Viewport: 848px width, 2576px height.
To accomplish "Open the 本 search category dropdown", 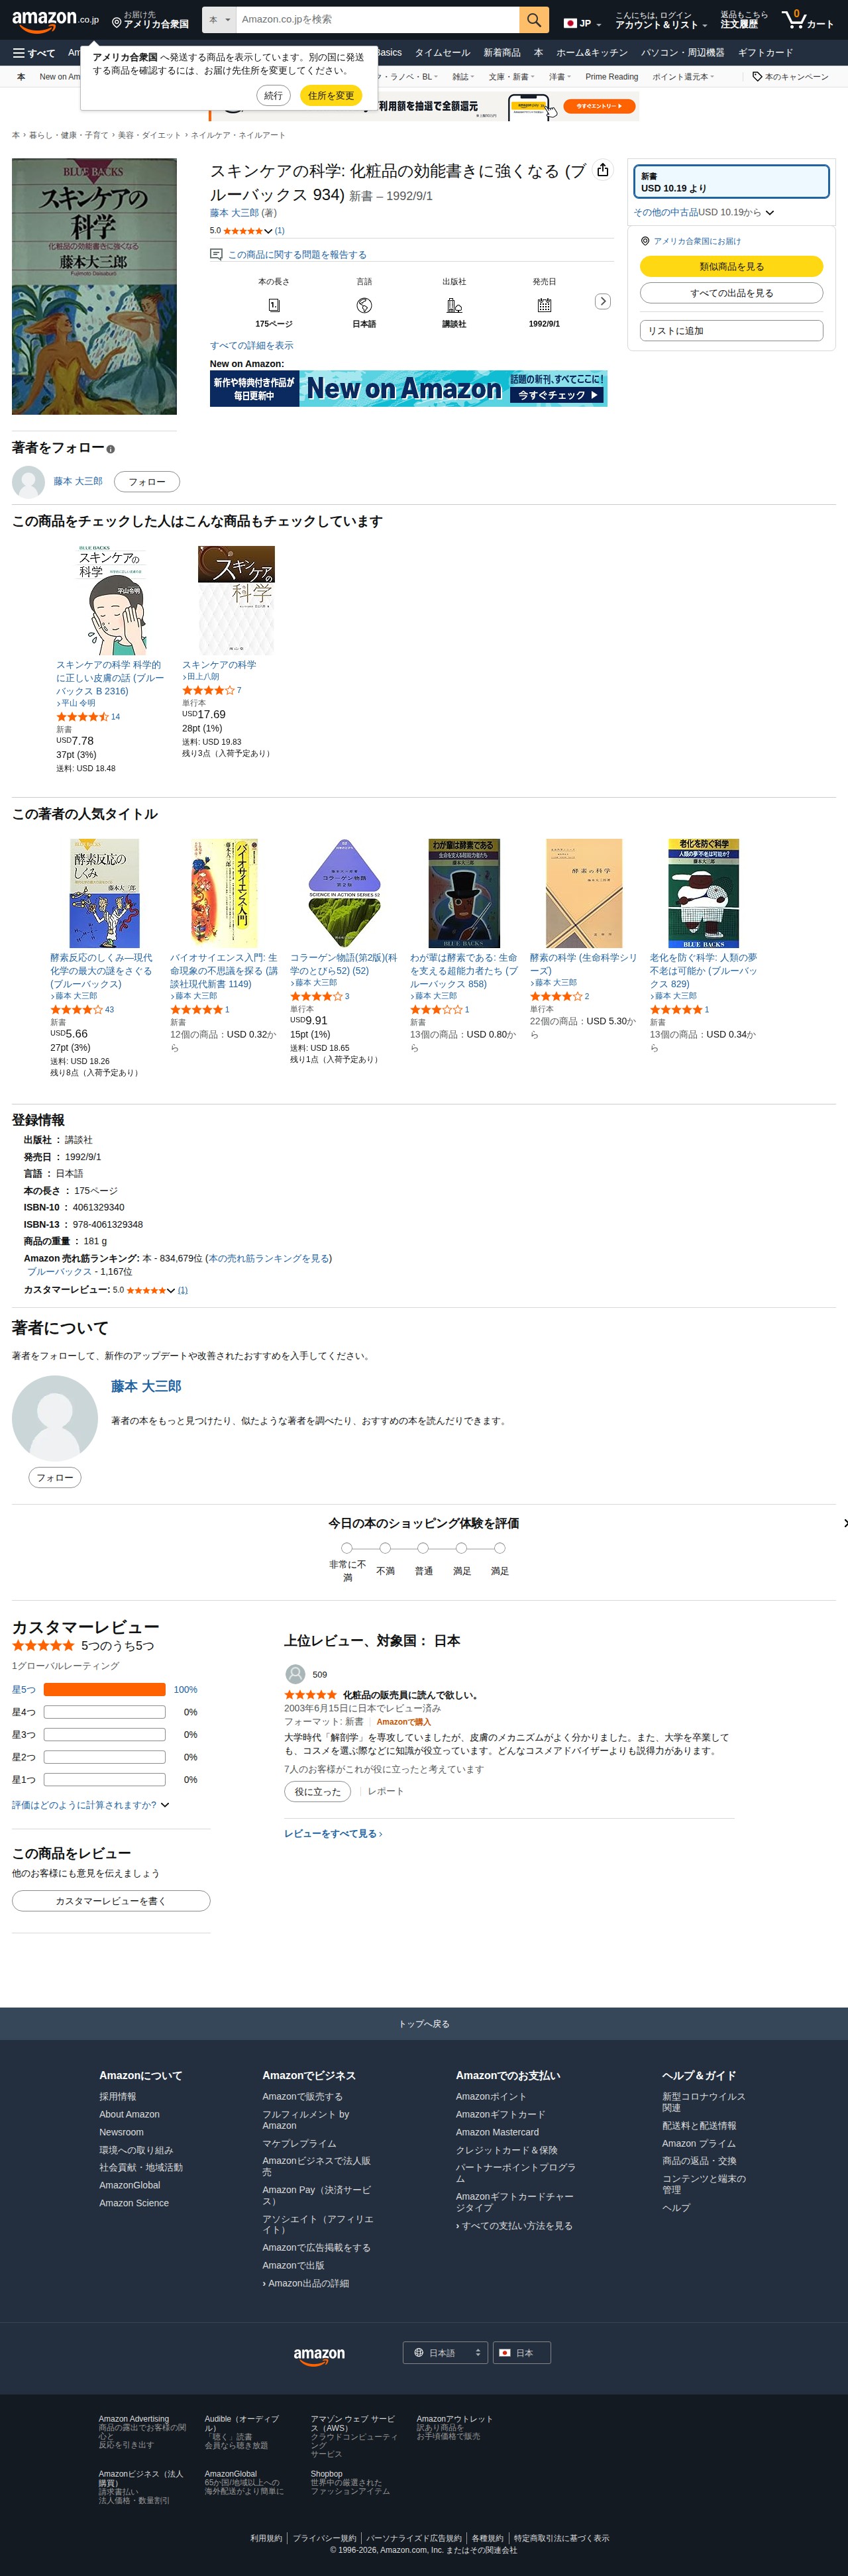I will (x=219, y=20).
